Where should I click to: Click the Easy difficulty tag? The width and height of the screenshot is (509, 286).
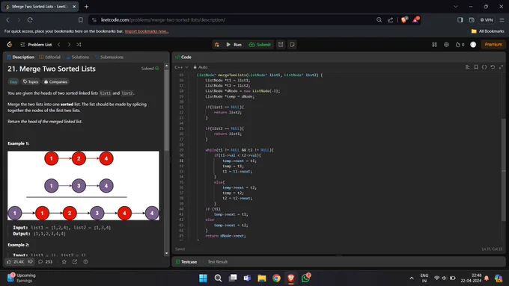pos(13,82)
